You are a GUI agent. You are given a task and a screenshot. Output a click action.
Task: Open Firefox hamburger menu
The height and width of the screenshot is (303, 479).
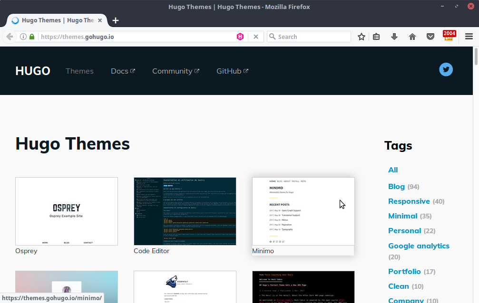tap(469, 37)
